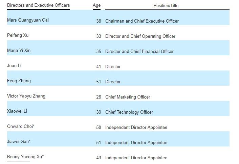Select the Chief Technology Officer title
The height and width of the screenshot is (164, 239).
[129, 112]
